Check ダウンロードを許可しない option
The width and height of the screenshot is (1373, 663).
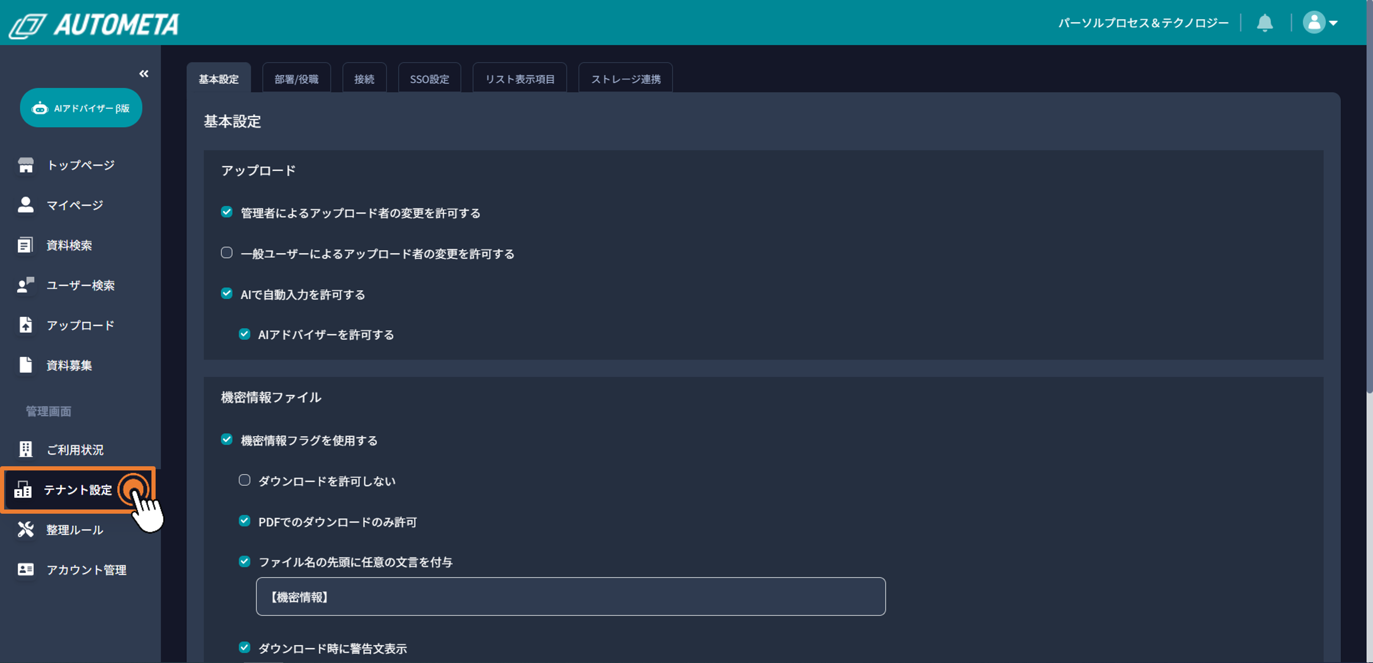tap(244, 480)
